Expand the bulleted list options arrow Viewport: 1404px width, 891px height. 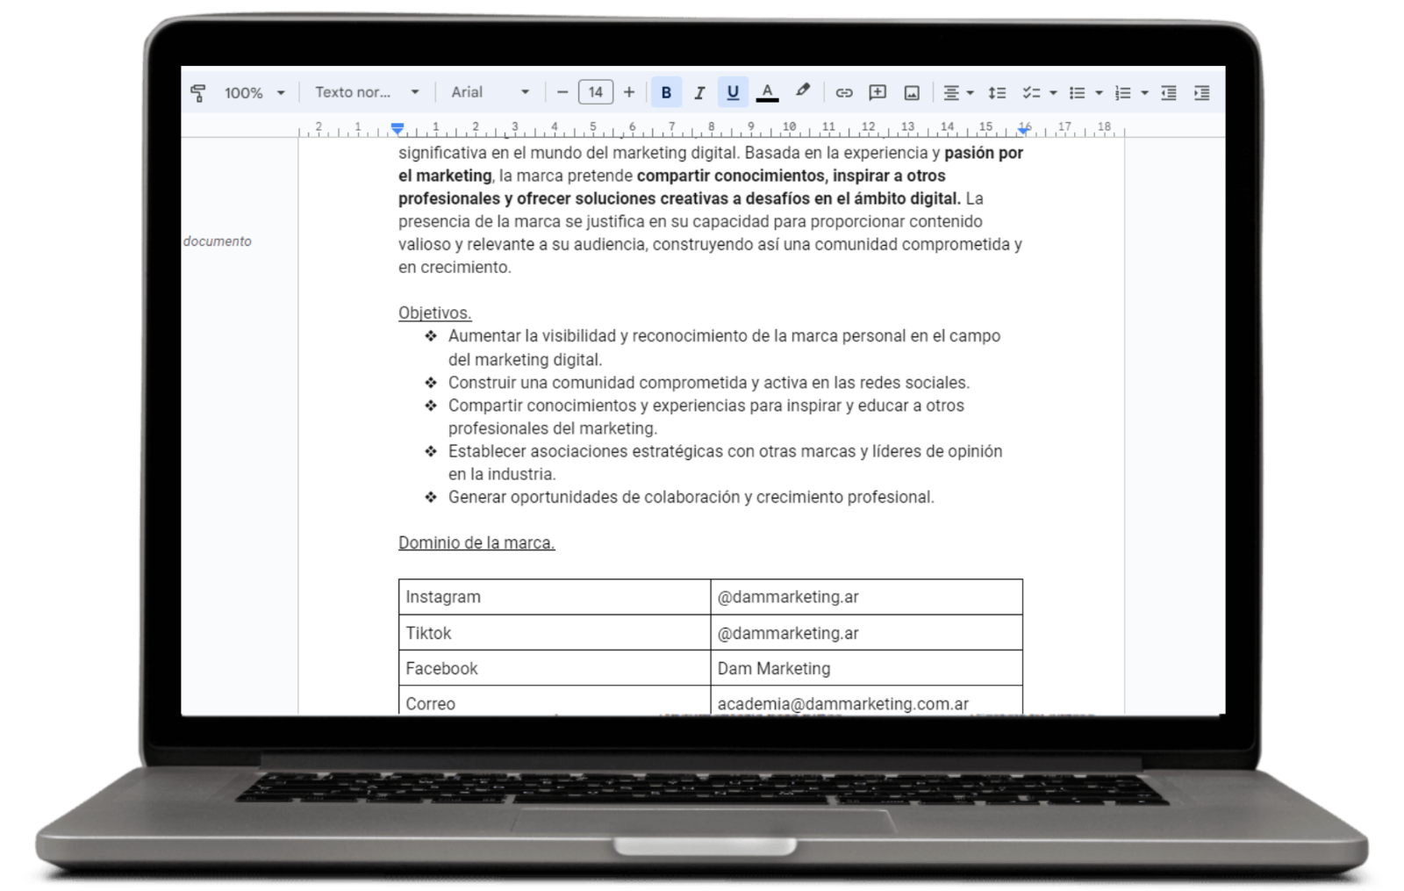[1099, 93]
